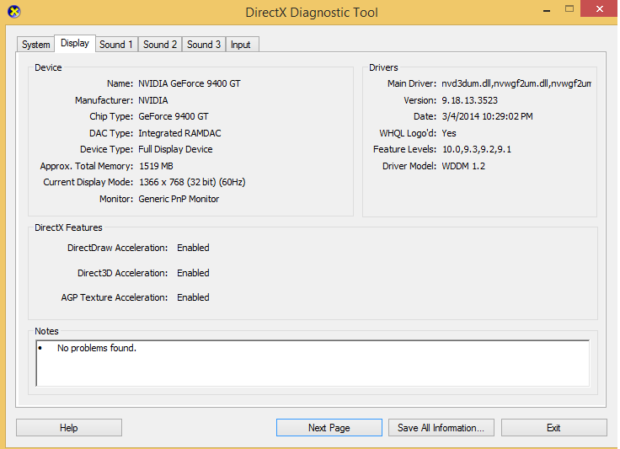Click the DirectDraw Acceleration Enabled status
This screenshot has width=620, height=449.
pyautogui.click(x=193, y=249)
